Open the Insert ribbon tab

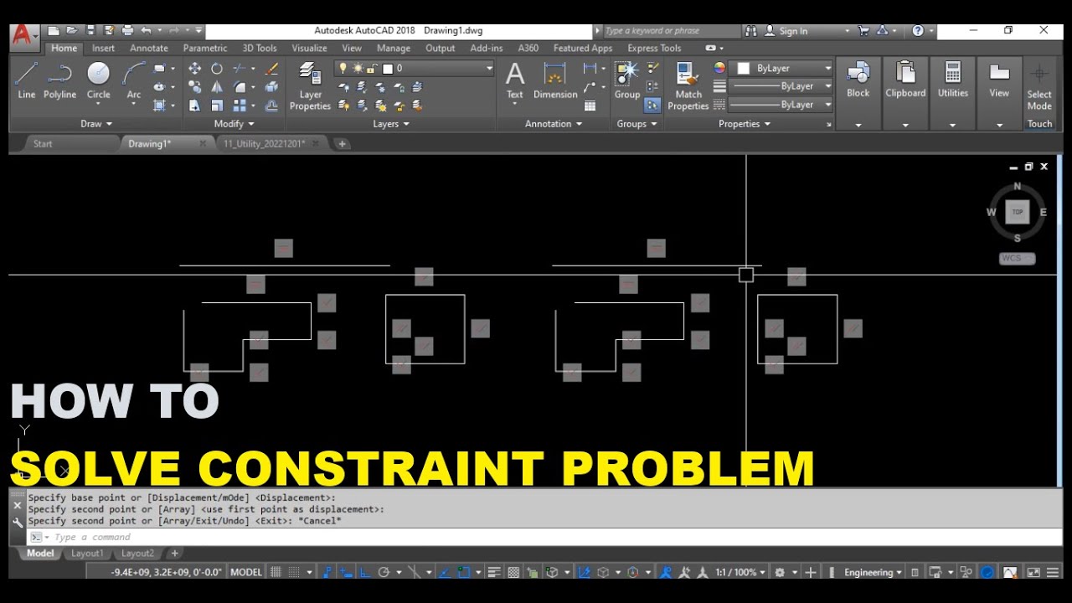tap(103, 48)
